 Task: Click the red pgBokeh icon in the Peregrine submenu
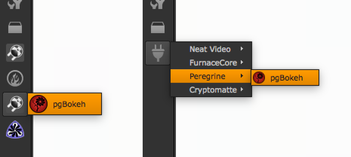[x=259, y=78]
